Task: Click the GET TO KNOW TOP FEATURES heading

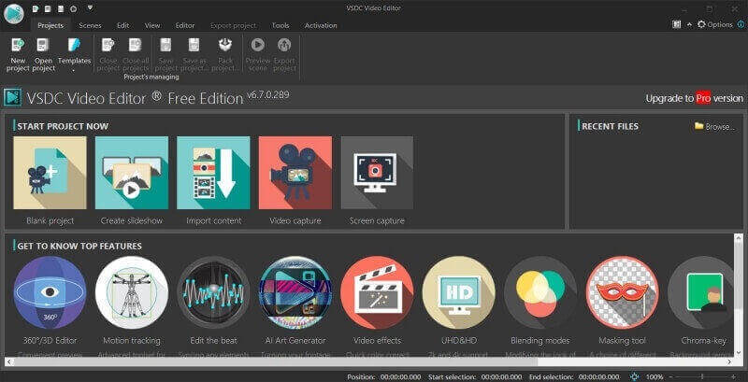Action: click(79, 246)
